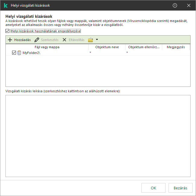Click the Bezárás button

coord(181,188)
